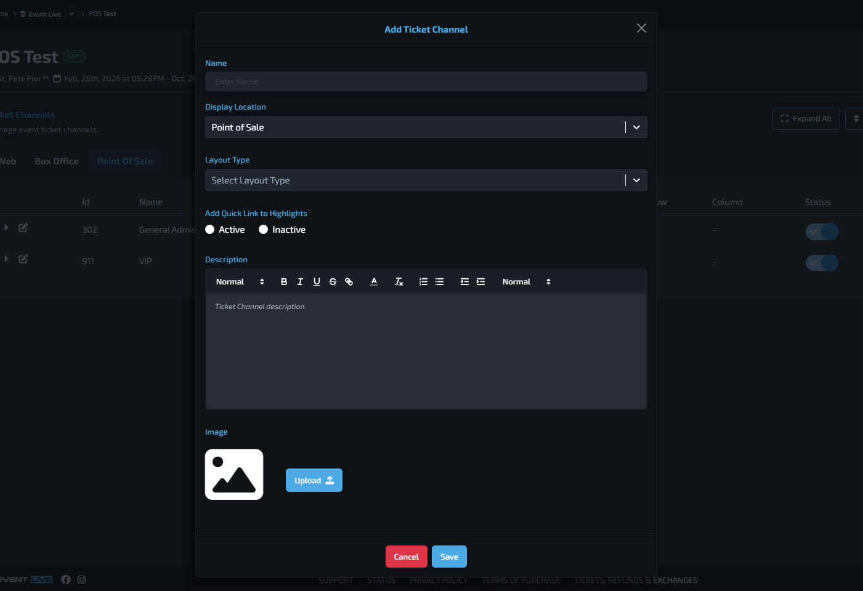This screenshot has height=591, width=863.
Task: Click the Upload image button
Action: [x=314, y=480]
